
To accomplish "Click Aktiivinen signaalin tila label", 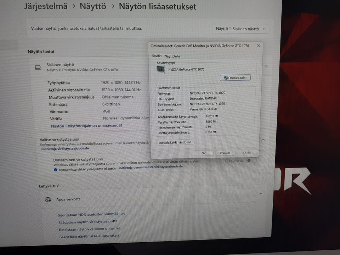I will click(x=69, y=90).
